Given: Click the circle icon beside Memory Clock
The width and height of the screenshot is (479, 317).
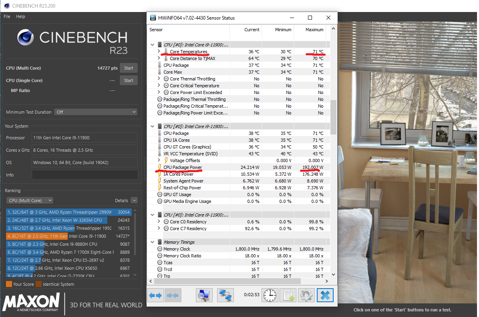Looking at the screenshot, I should 160,249.
